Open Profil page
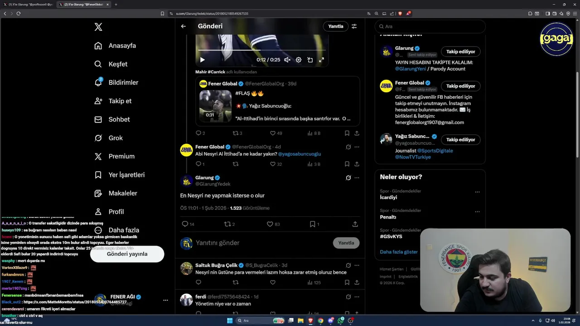 (109, 211)
